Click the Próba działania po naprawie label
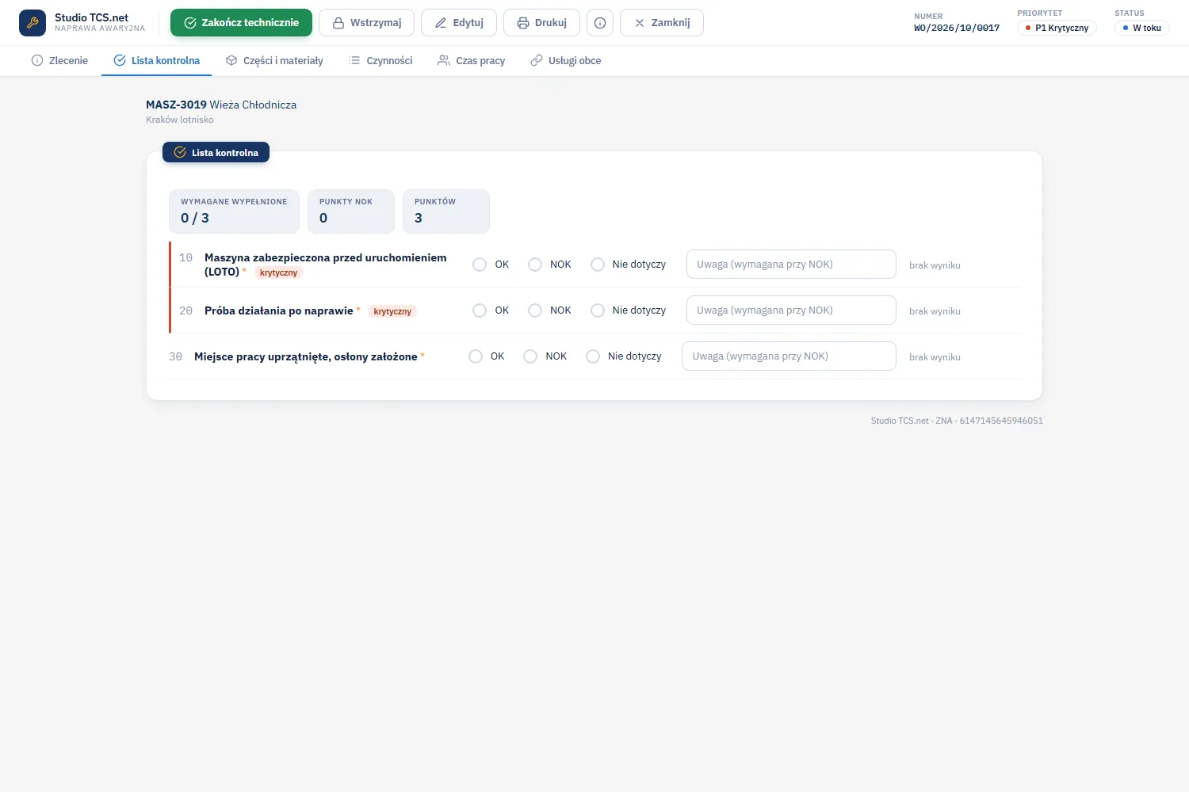 point(279,310)
